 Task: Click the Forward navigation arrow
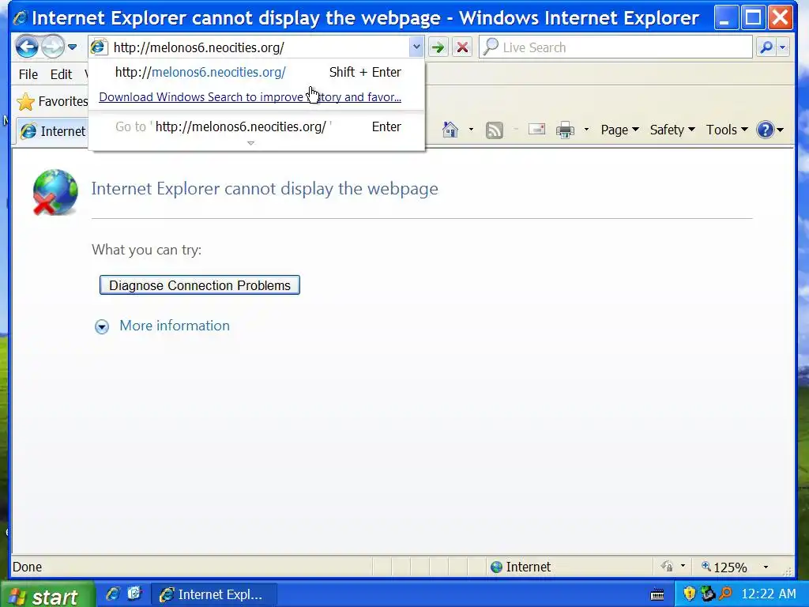pyautogui.click(x=53, y=47)
